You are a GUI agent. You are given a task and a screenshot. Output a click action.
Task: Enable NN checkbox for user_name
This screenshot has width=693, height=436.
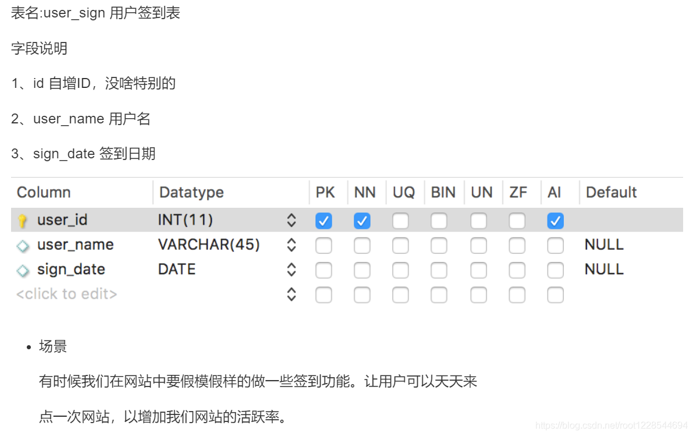pos(362,246)
